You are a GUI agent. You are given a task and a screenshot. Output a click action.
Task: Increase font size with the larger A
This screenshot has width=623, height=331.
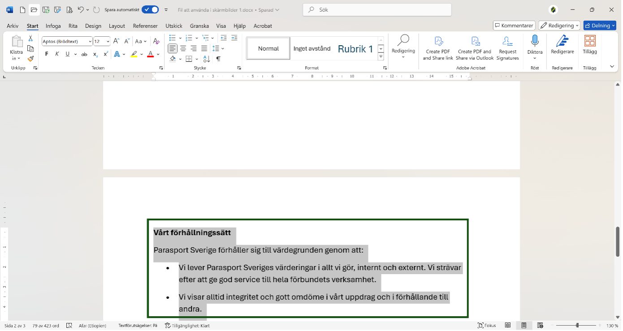[116, 41]
